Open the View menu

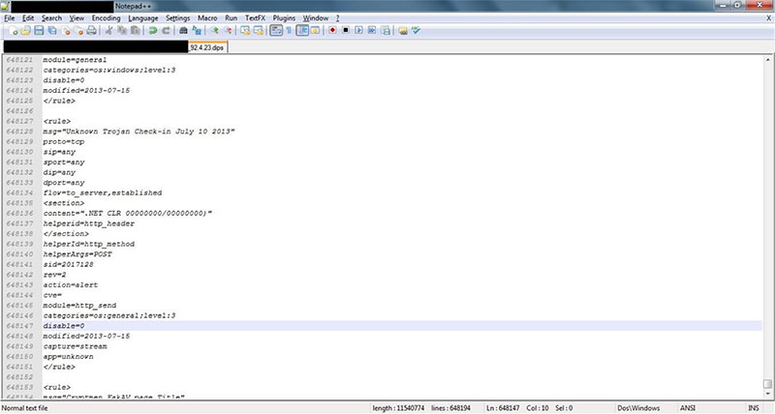[x=77, y=17]
